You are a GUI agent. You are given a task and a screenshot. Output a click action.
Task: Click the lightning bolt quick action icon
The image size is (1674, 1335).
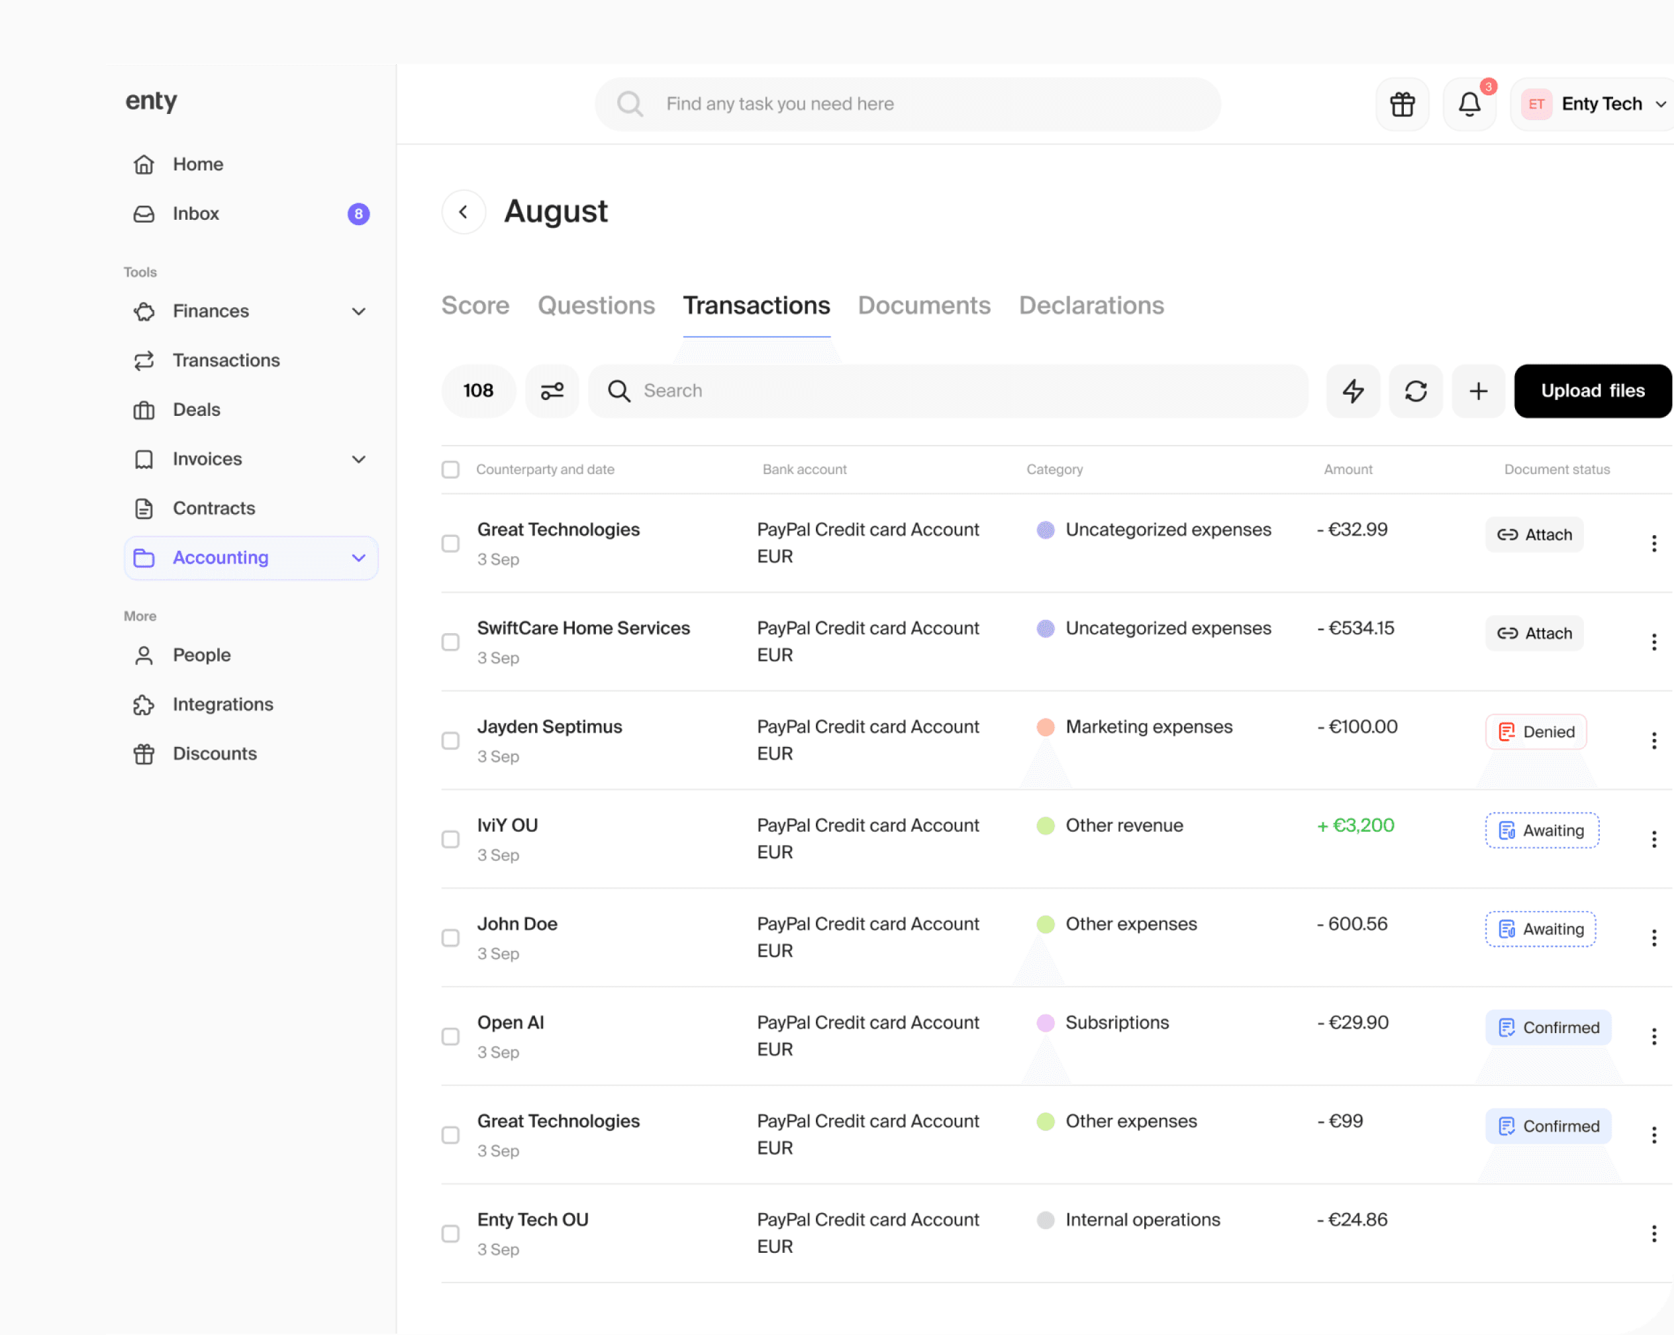(x=1353, y=391)
